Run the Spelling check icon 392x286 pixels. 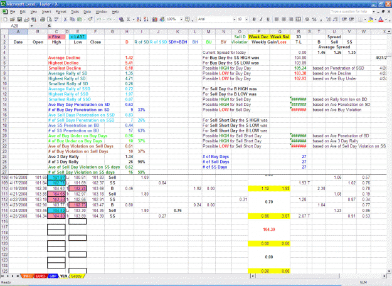pyautogui.click(x=56, y=19)
